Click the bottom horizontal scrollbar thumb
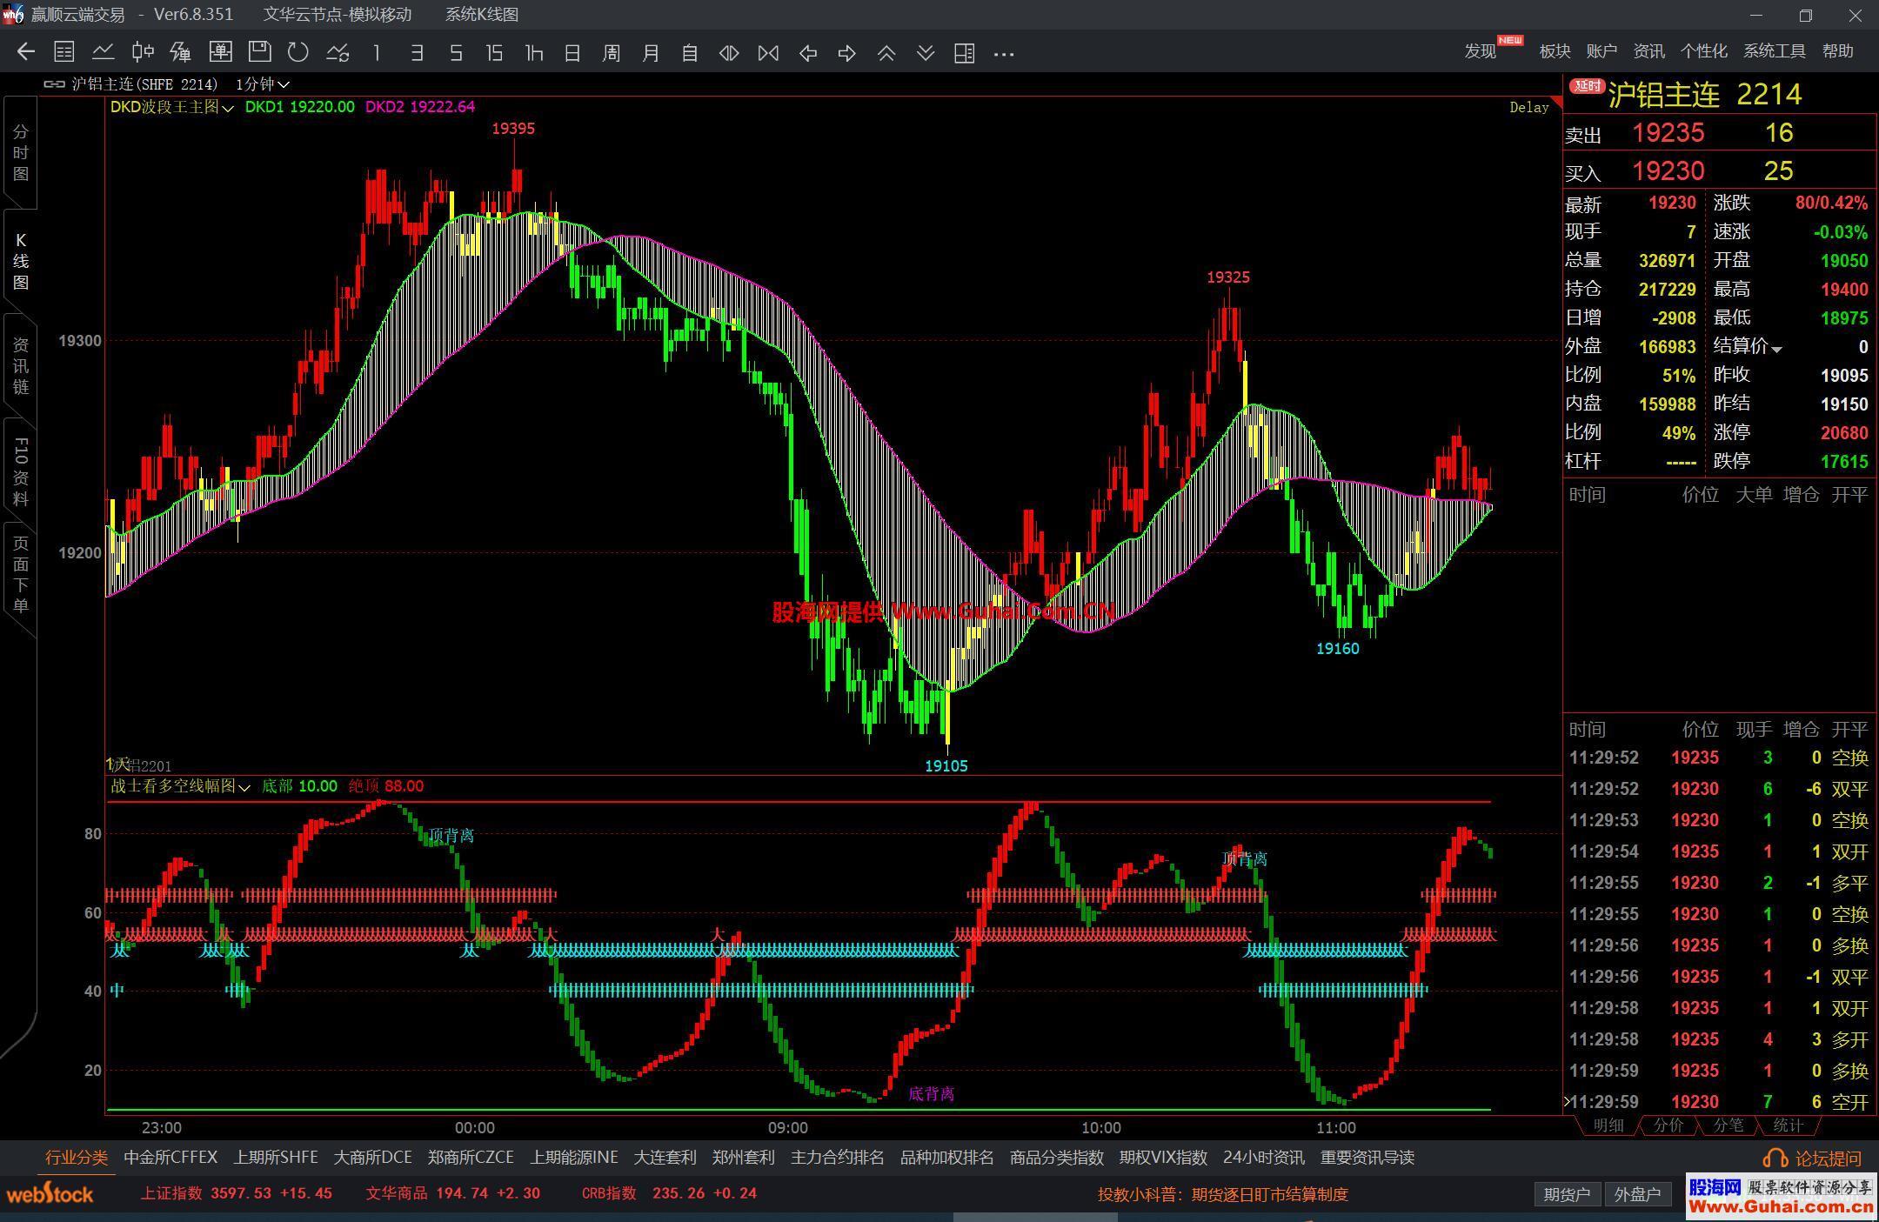 (1035, 1217)
